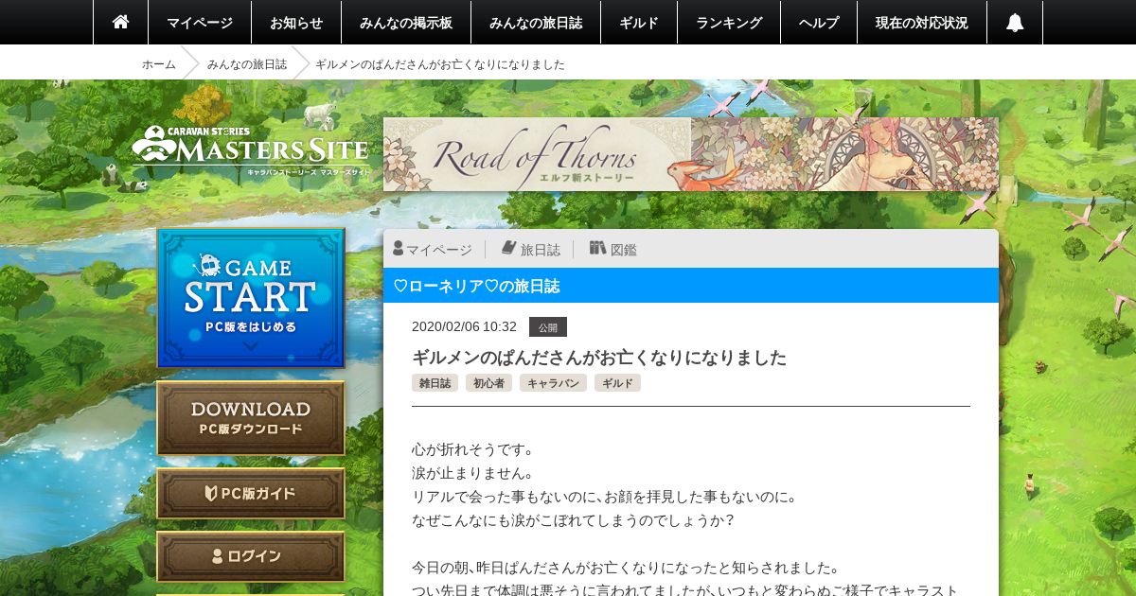Click the text line 涙が止まりません。
The image size is (1136, 596).
[473, 473]
